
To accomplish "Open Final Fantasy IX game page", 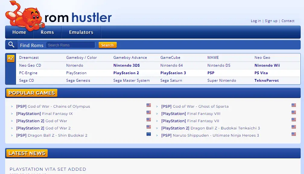I will [44, 114].
